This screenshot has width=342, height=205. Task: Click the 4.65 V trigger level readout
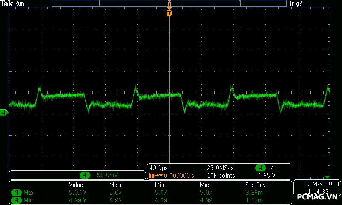pos(266,175)
